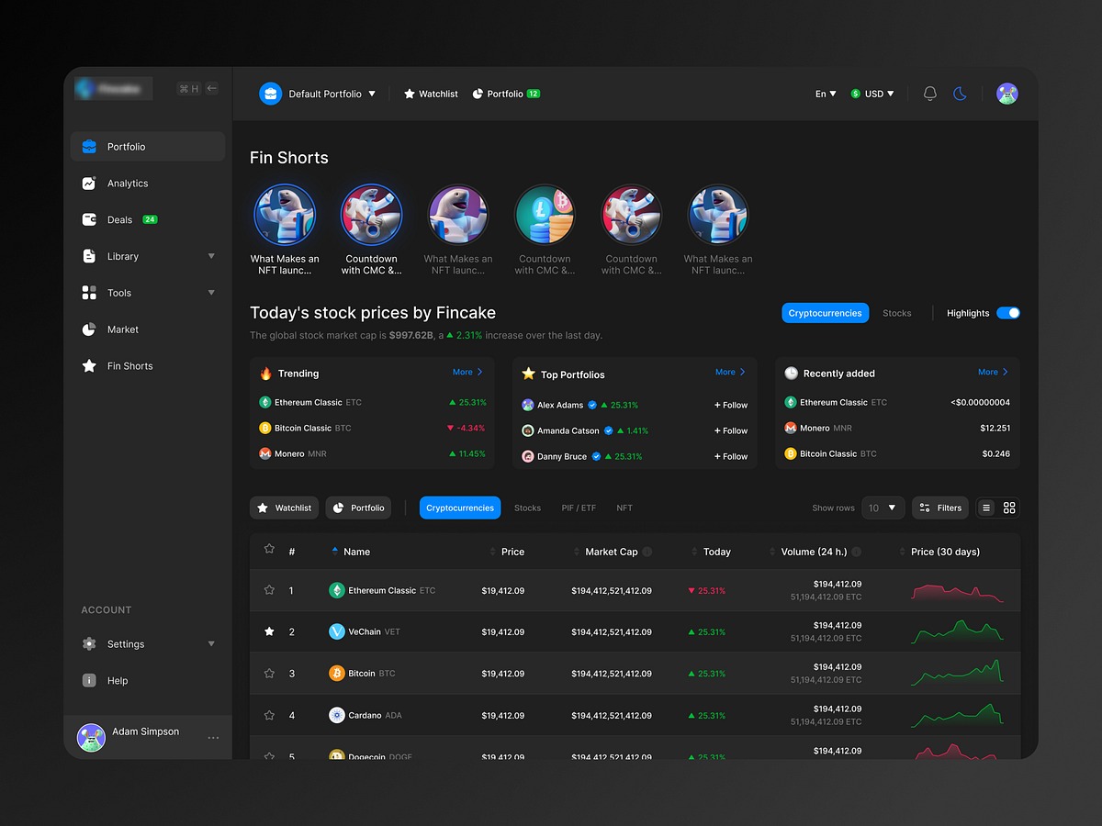This screenshot has height=826, width=1102.
Task: Open the profile avatar in the top bar
Action: pos(1007,94)
